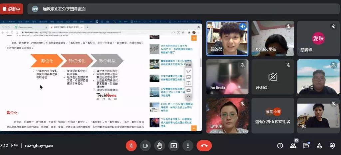
Task: Raise your hand
Action: [x=160, y=146]
